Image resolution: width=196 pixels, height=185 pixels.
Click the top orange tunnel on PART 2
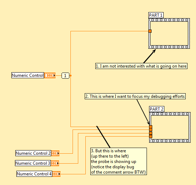point(150,127)
